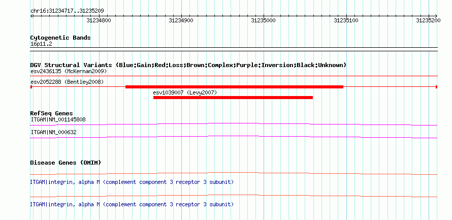Click ruler position 31234800

click(x=99, y=20)
